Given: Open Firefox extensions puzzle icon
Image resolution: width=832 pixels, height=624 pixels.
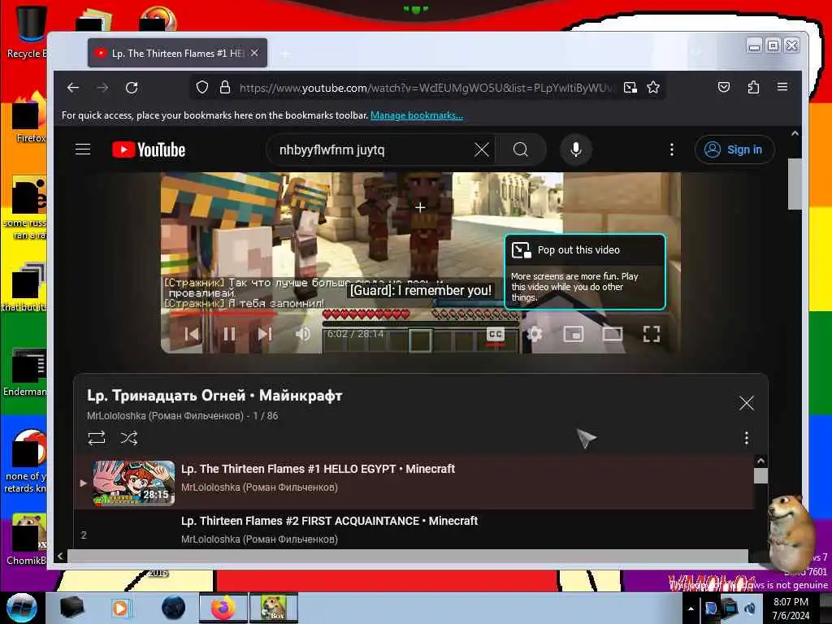Looking at the screenshot, I should point(753,87).
